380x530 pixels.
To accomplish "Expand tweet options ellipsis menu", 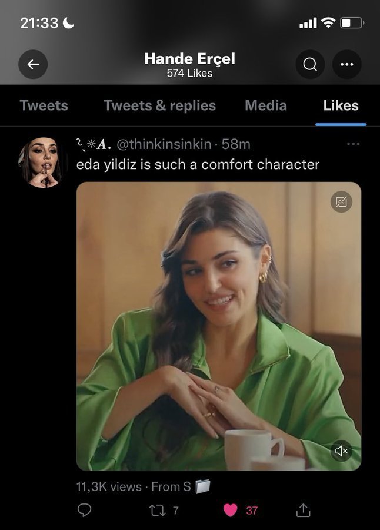I will pyautogui.click(x=353, y=144).
